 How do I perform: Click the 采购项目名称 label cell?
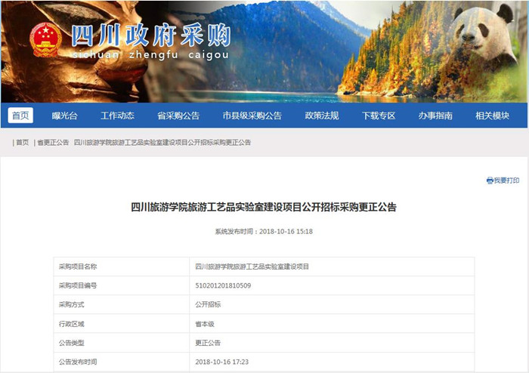(x=122, y=267)
